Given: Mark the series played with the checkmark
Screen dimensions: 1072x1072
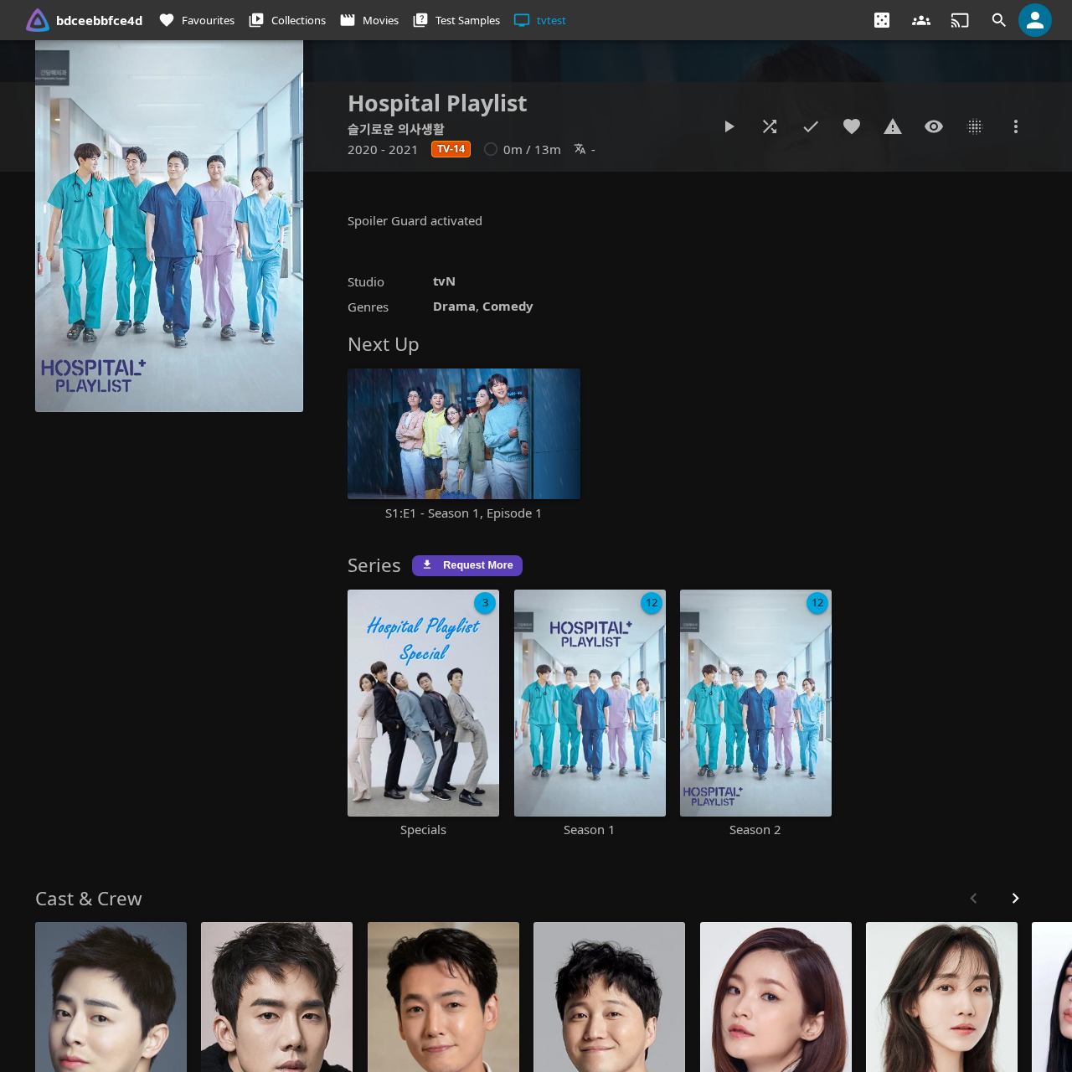Looking at the screenshot, I should coord(811,126).
